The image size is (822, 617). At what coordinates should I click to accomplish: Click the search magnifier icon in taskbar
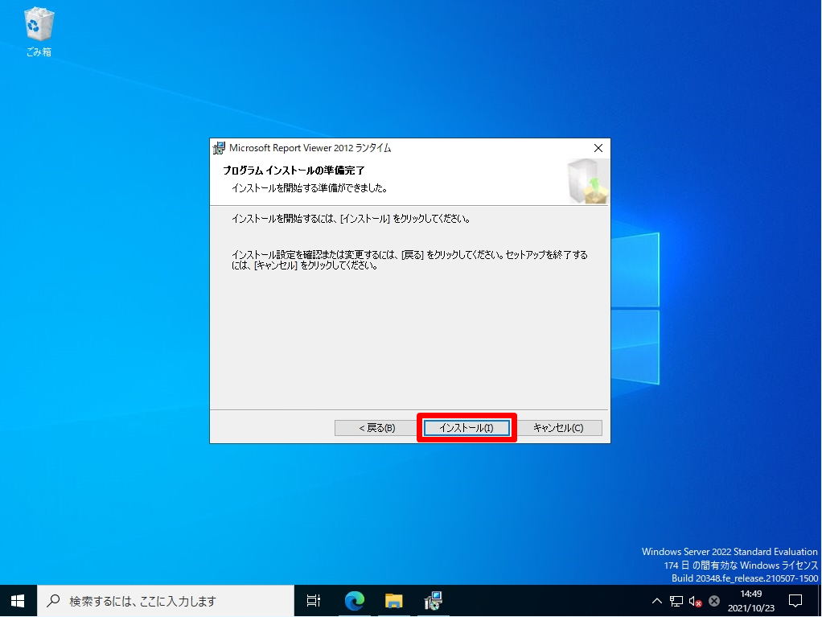(53, 601)
